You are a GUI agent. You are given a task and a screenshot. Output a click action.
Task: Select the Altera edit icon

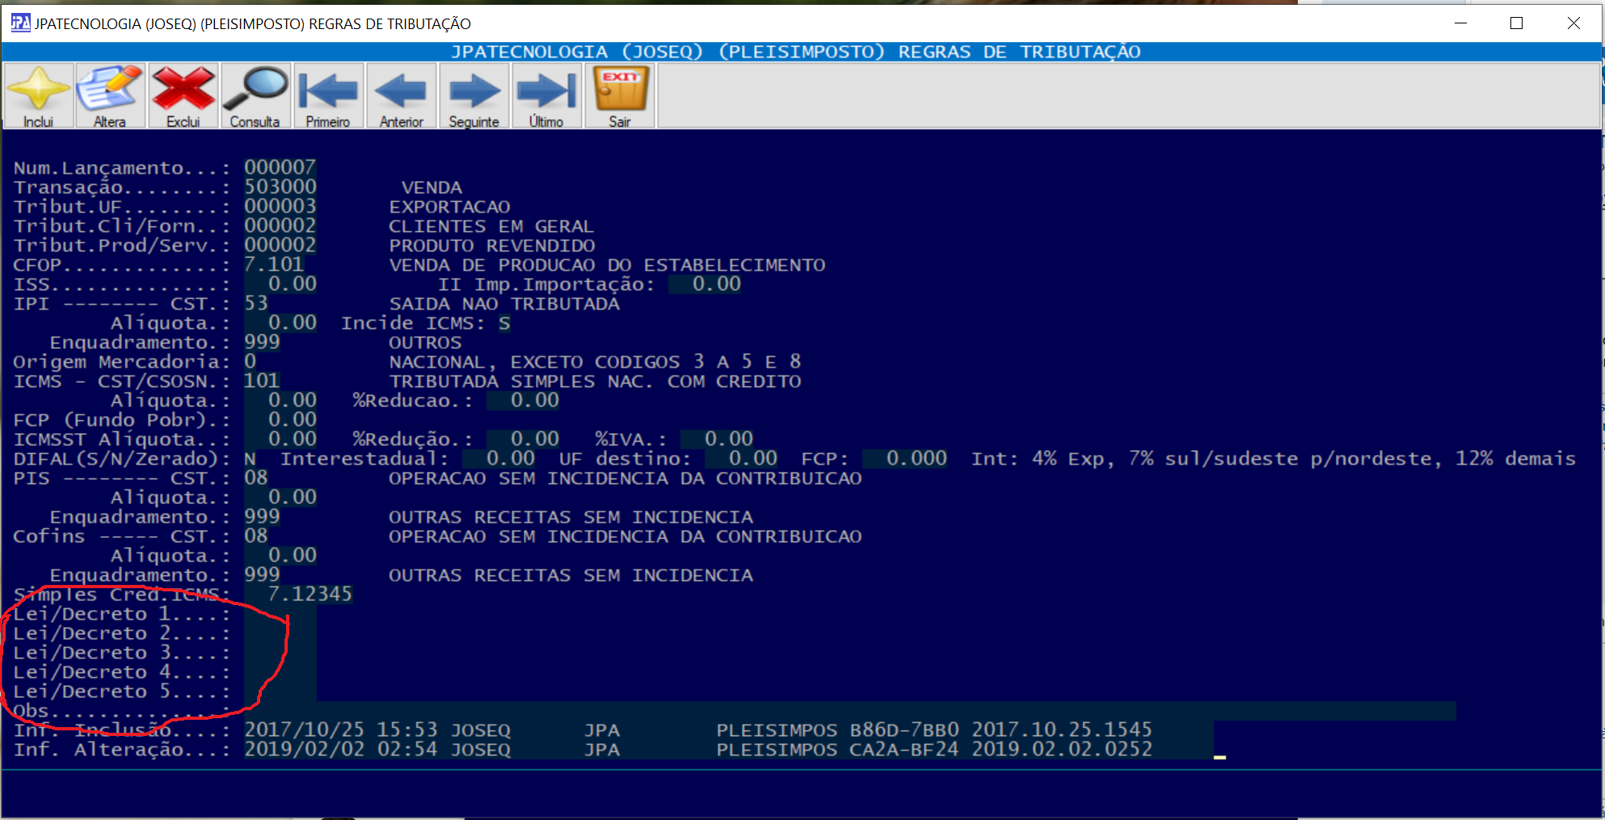(110, 96)
